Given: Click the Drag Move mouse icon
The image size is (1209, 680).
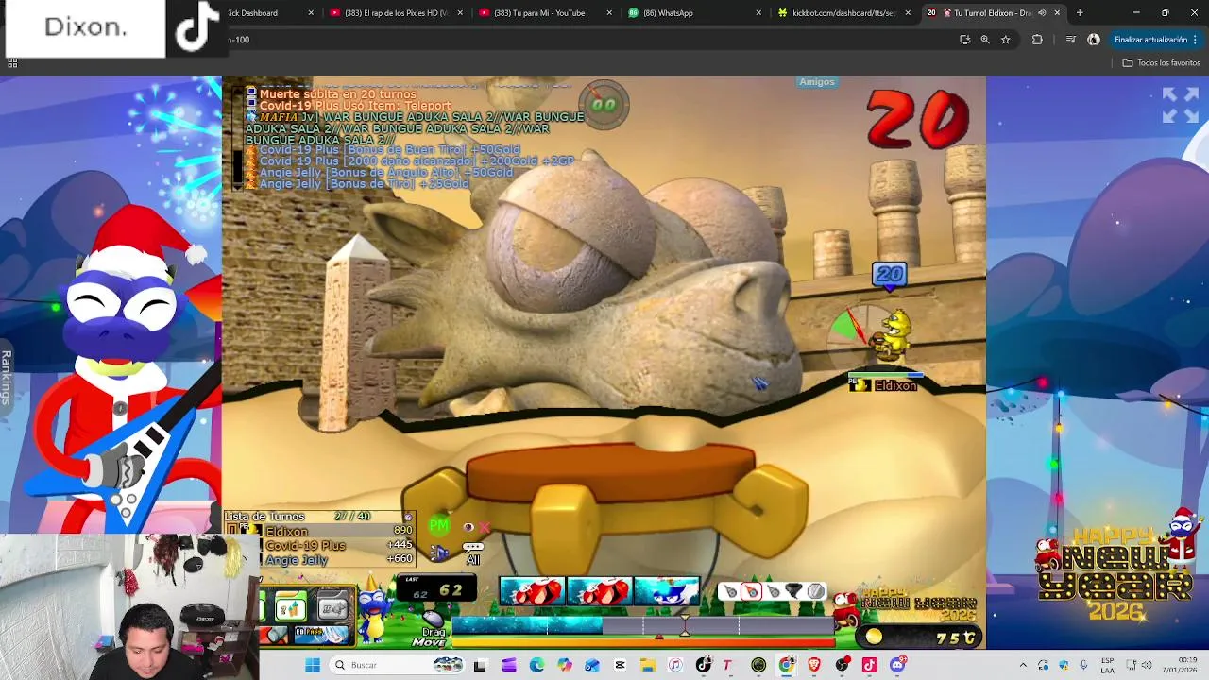Looking at the screenshot, I should click(x=433, y=620).
